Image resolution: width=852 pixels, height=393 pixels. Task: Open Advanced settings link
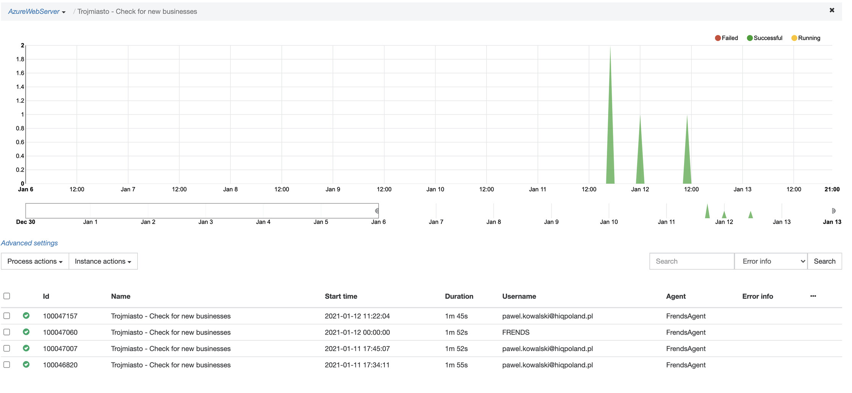click(29, 243)
